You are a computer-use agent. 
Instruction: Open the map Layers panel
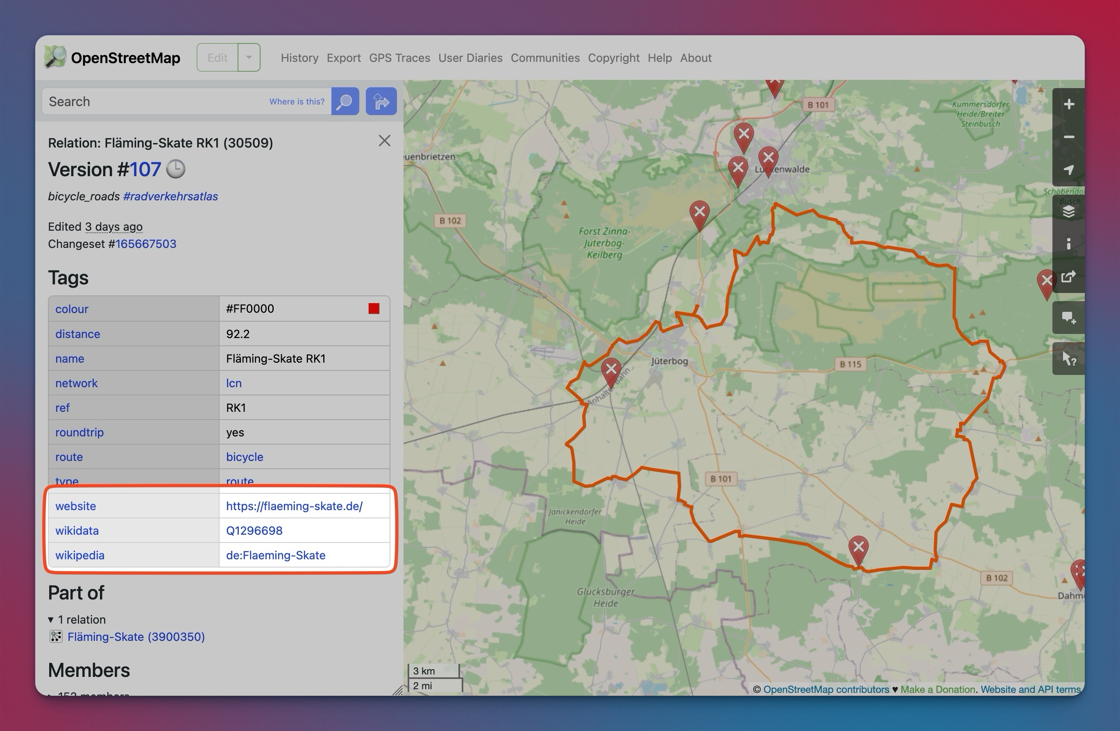(x=1069, y=211)
